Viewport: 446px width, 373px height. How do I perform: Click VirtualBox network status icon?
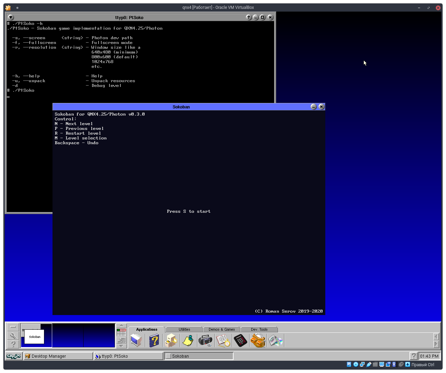362,364
